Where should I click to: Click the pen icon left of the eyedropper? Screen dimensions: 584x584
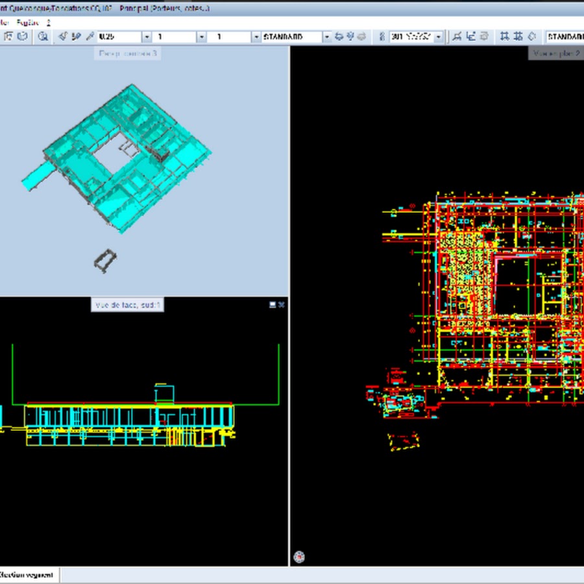(x=77, y=37)
